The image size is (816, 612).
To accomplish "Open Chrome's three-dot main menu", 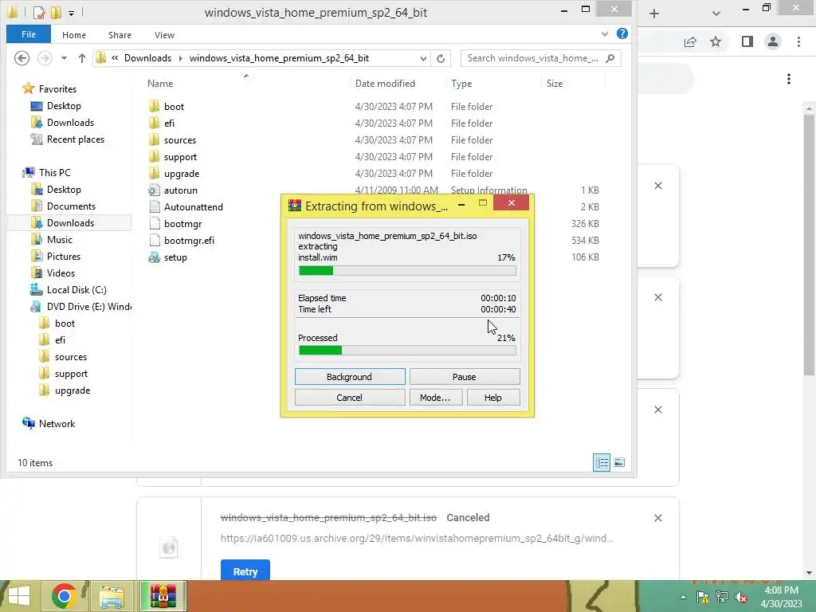I will point(798,41).
